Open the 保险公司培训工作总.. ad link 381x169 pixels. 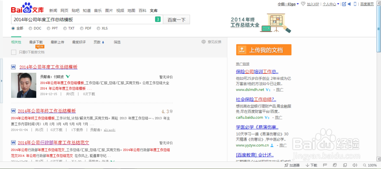tap(257, 72)
